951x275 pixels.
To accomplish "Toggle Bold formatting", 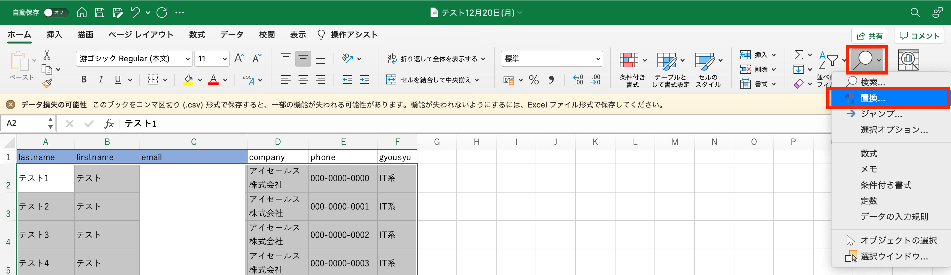I will coord(84,79).
